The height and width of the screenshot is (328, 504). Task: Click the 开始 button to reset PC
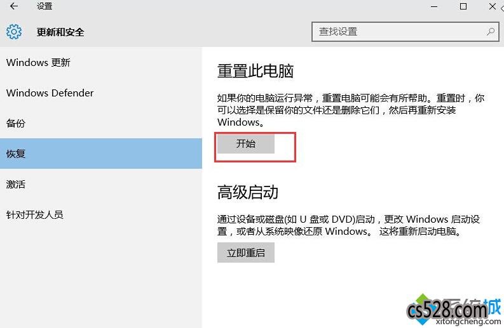coord(246,143)
